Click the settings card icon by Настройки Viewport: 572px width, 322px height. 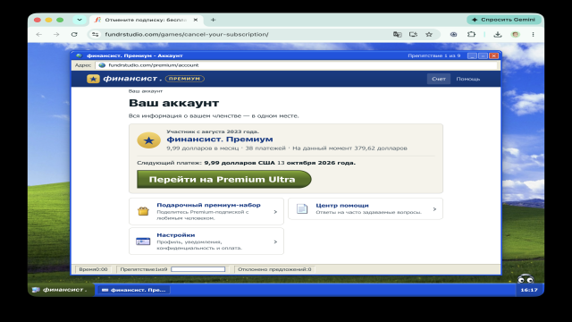coord(143,241)
